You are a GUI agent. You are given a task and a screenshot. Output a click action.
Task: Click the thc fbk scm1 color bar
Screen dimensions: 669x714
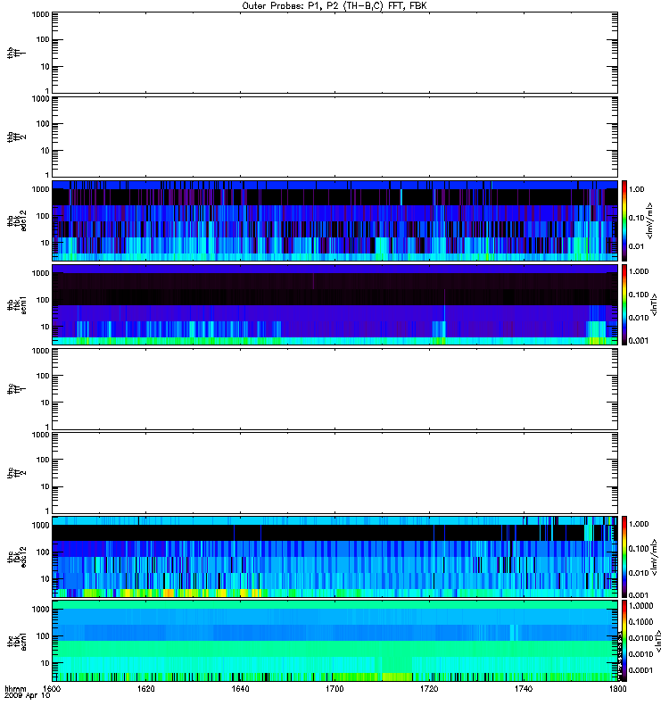[x=624, y=641]
